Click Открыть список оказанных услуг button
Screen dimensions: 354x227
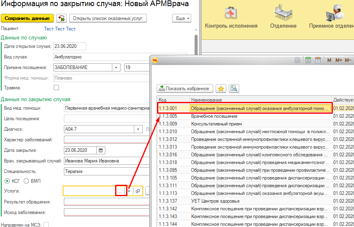pyautogui.click(x=108, y=18)
